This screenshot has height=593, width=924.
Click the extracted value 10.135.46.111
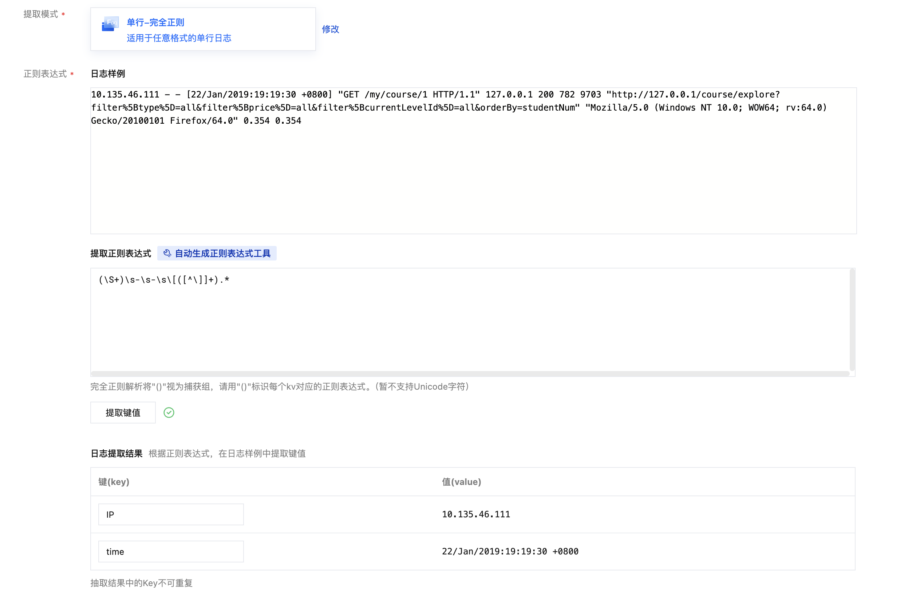(476, 514)
